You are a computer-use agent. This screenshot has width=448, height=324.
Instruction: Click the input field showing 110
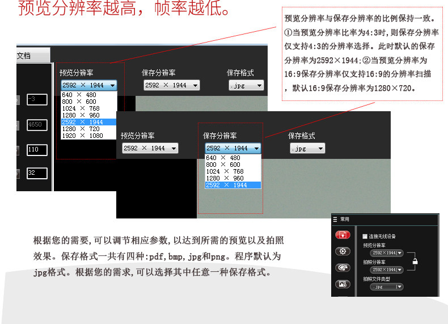[37, 150]
